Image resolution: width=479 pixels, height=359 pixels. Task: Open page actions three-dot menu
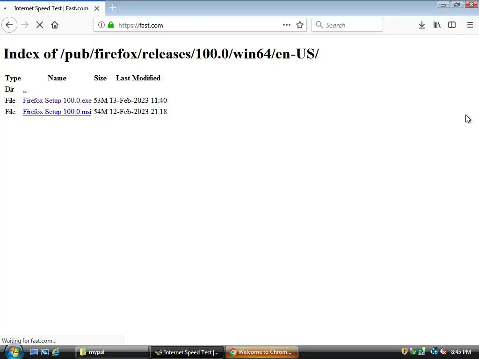(287, 25)
